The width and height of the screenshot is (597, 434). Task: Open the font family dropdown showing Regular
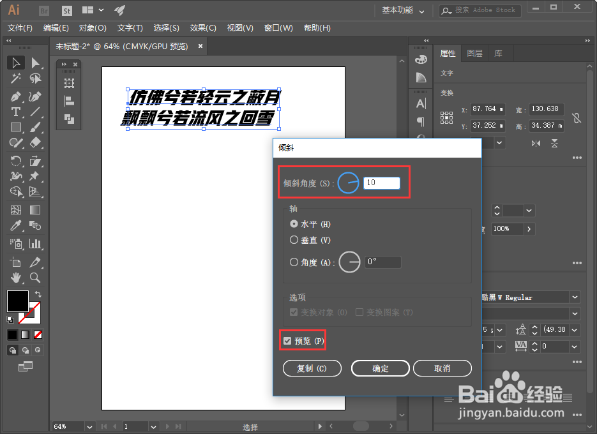tap(573, 297)
